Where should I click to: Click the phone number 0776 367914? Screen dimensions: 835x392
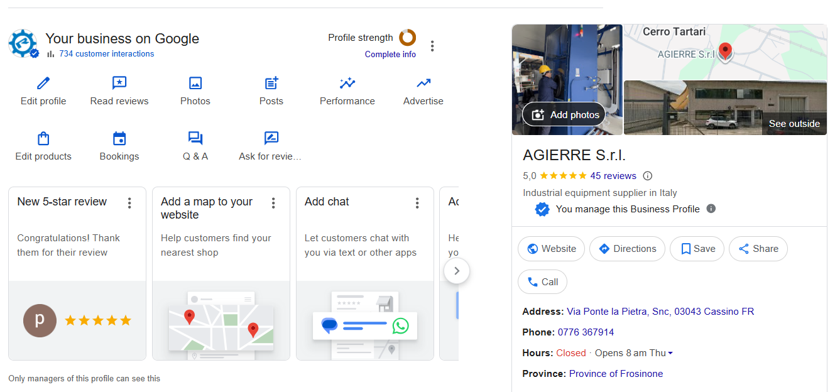pos(586,332)
